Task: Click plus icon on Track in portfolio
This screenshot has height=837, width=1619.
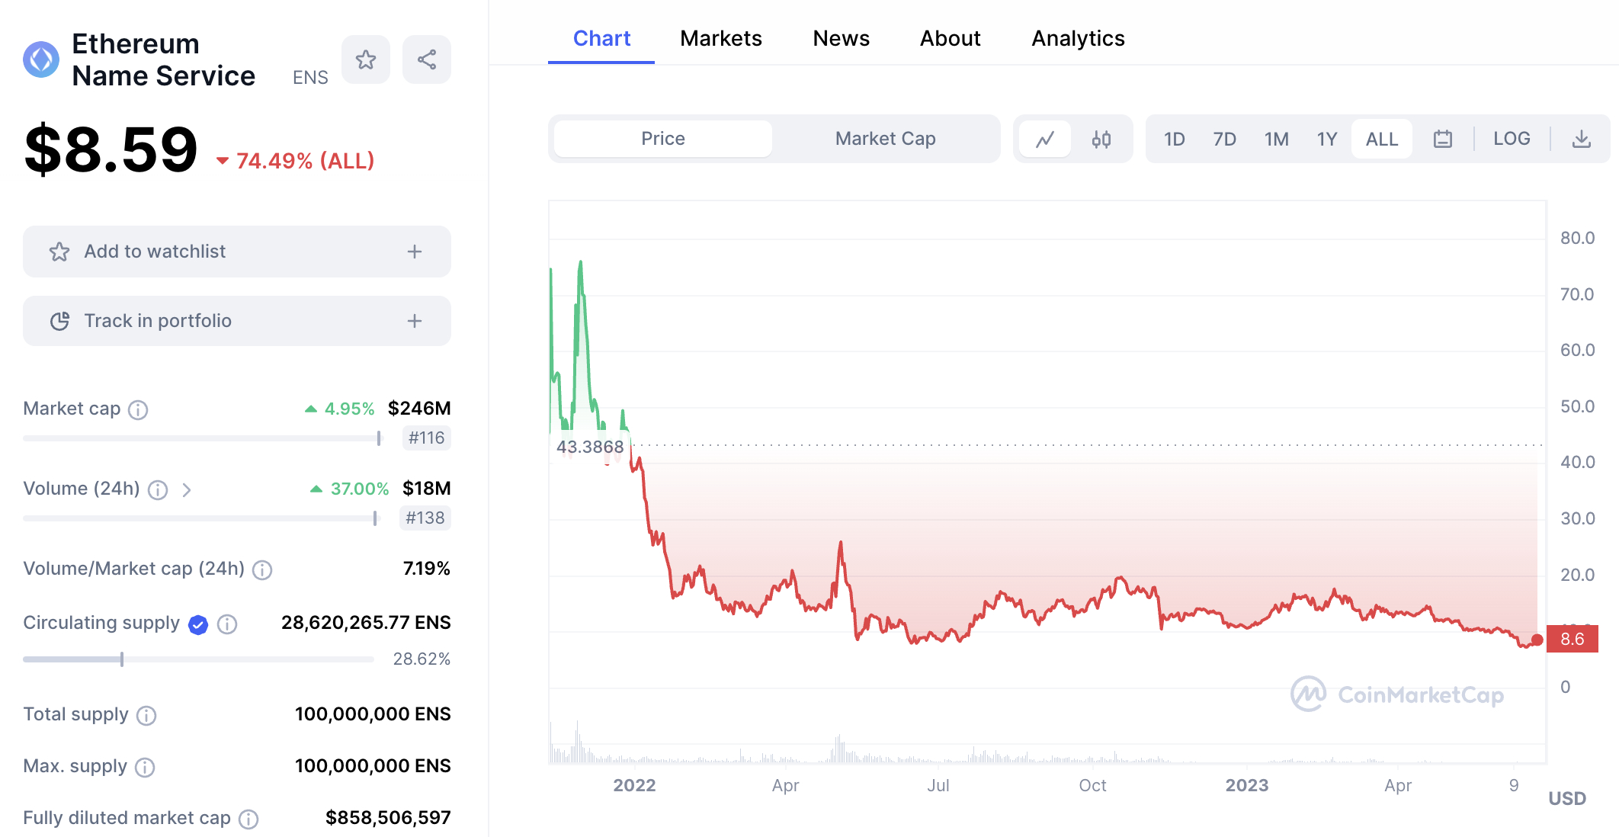Action: coord(415,321)
